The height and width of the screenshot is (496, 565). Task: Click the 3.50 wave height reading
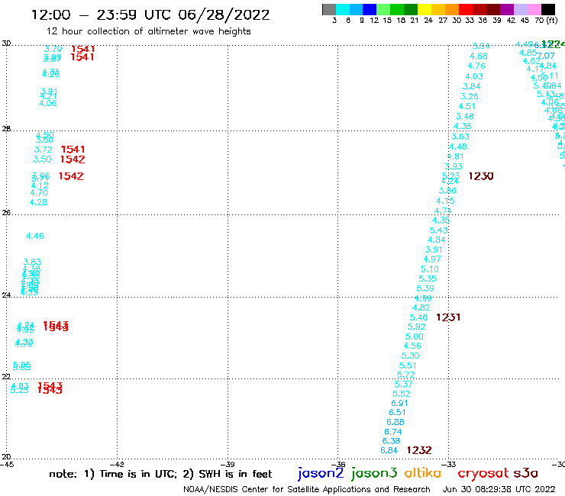coord(43,159)
